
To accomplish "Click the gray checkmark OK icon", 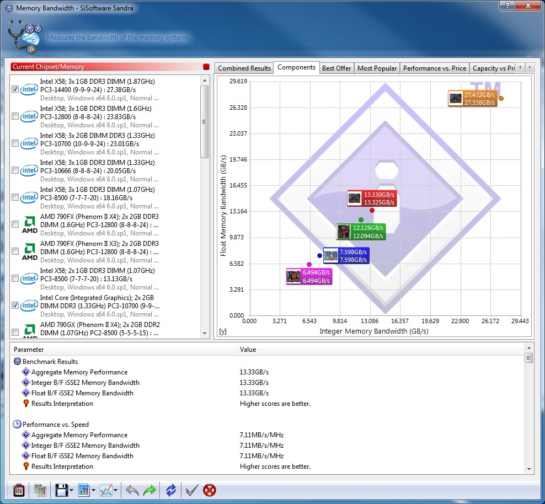I will pyautogui.click(x=192, y=490).
